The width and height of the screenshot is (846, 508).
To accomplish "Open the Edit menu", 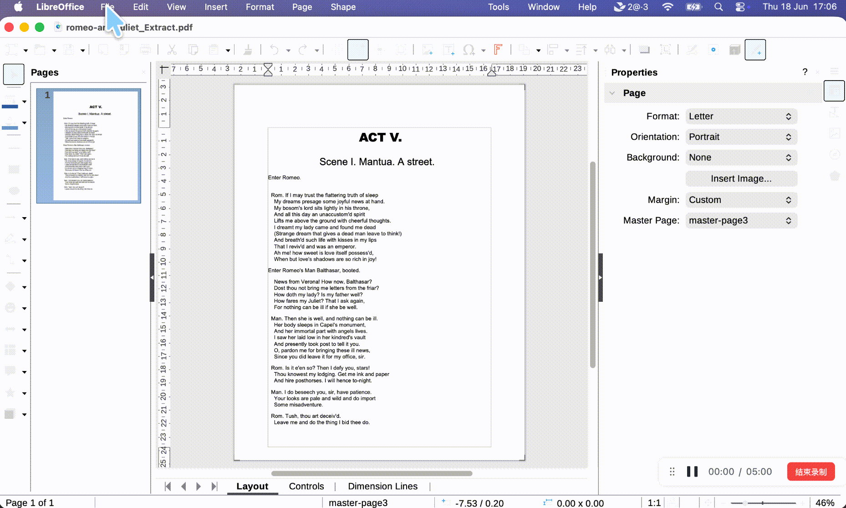I will click(x=141, y=7).
